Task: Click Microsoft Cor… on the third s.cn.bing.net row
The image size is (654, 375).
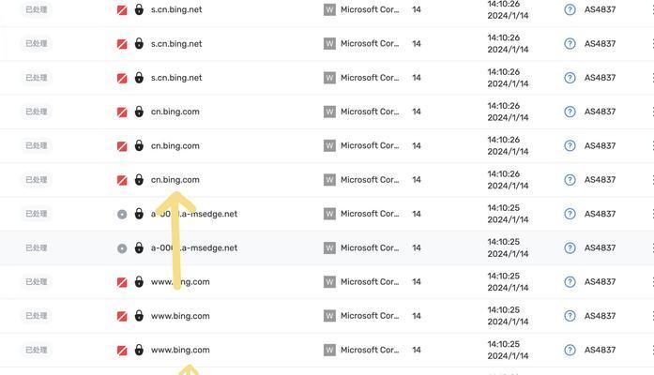Action: 370,78
